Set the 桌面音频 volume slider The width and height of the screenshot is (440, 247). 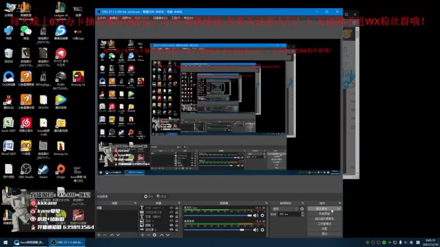tap(218, 229)
